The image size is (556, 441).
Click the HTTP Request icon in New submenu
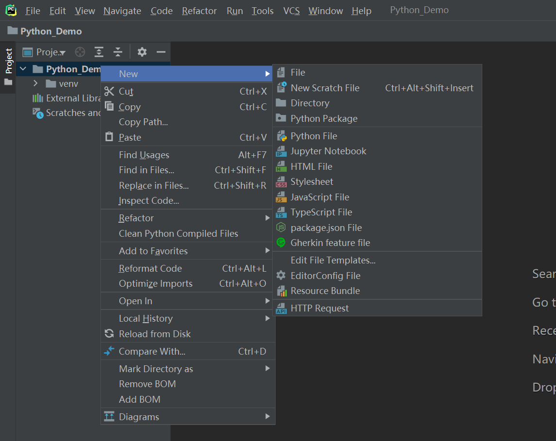tap(281, 308)
